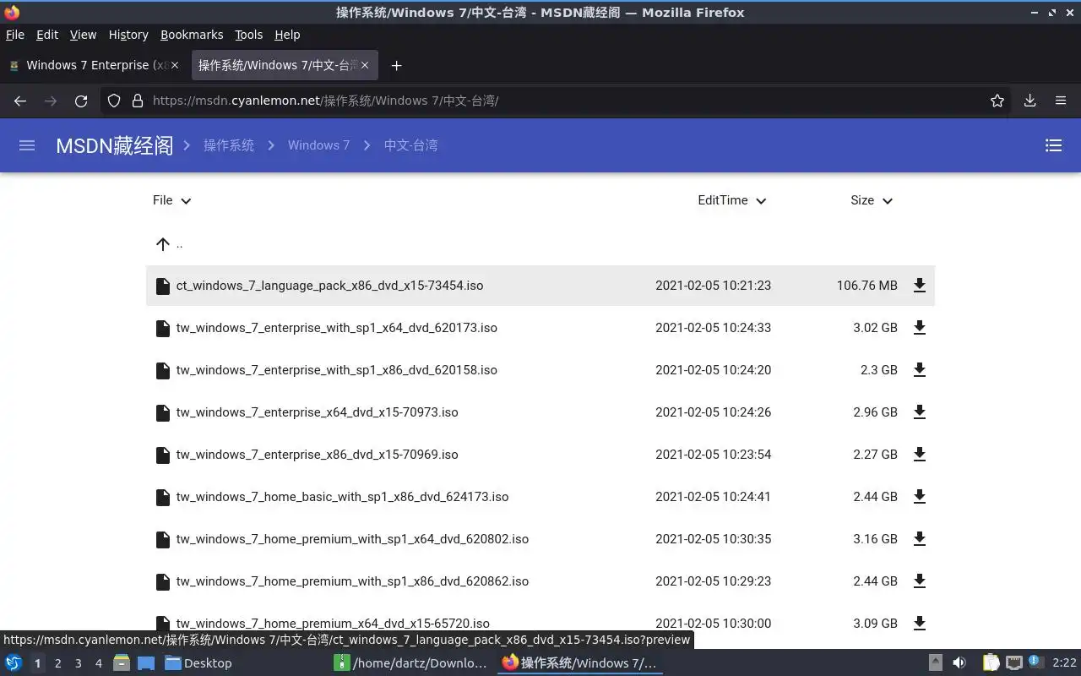Open tw_windows_7_home_basic_with_sp1_x86_dvd_624173.iso

click(x=343, y=497)
